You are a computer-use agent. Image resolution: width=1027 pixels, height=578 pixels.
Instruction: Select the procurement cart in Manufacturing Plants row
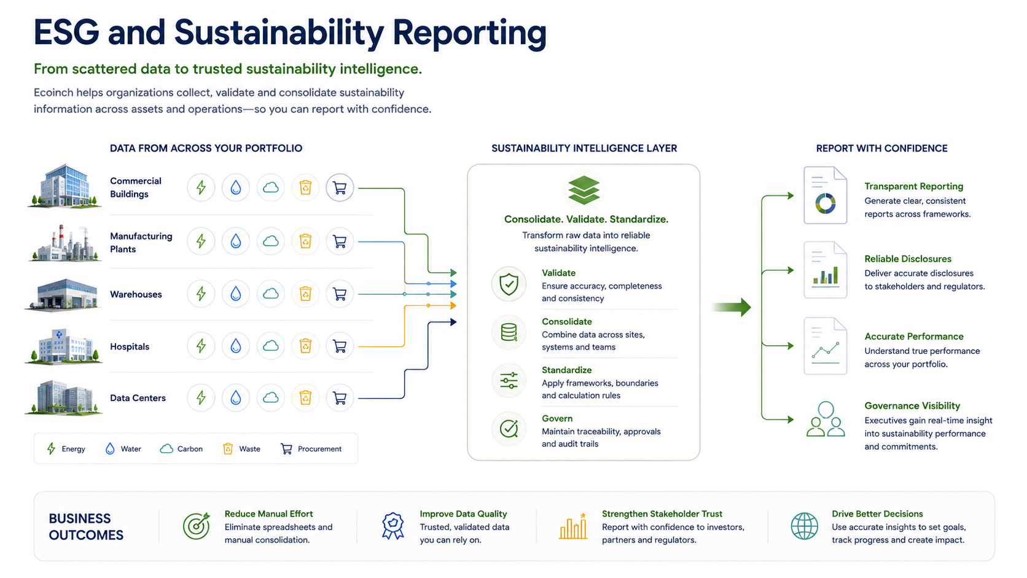click(x=340, y=241)
